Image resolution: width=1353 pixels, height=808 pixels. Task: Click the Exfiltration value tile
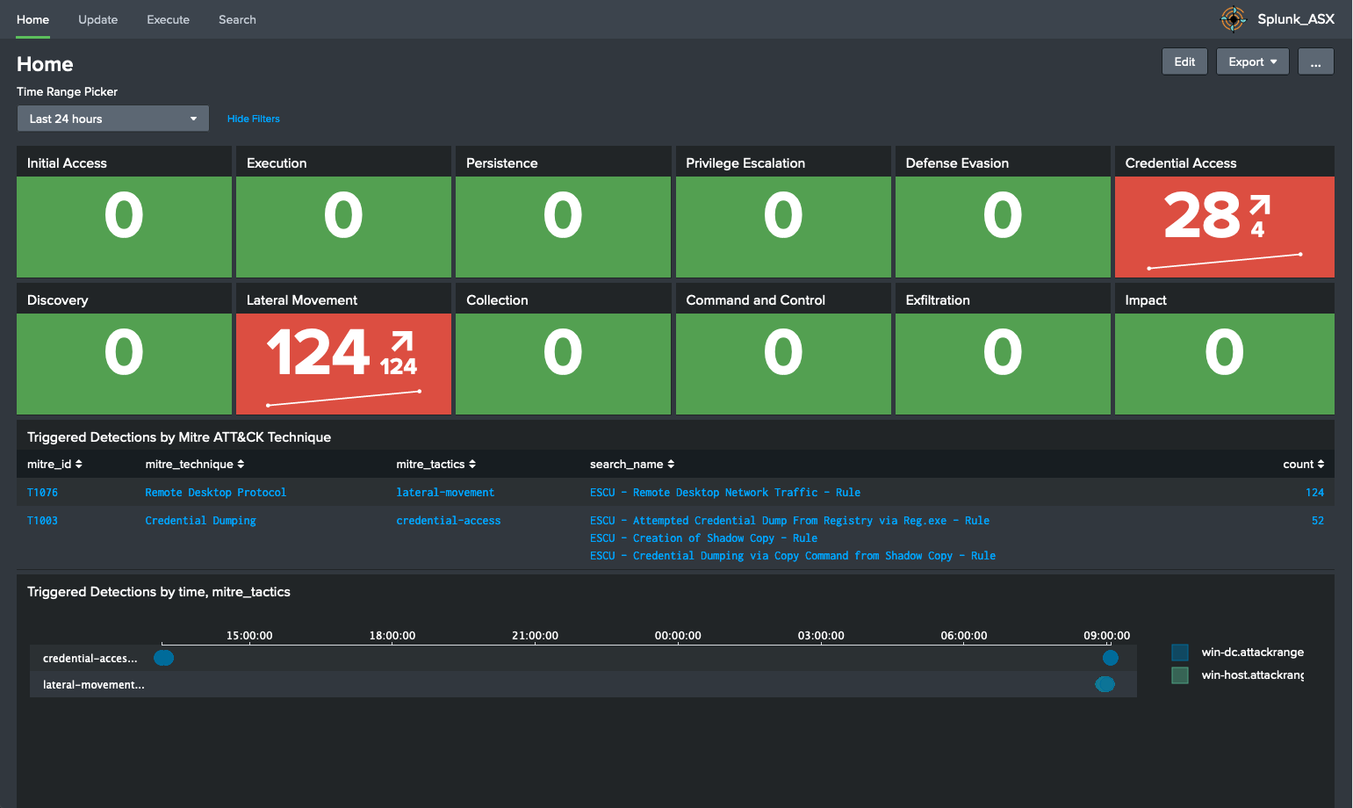[1003, 364]
